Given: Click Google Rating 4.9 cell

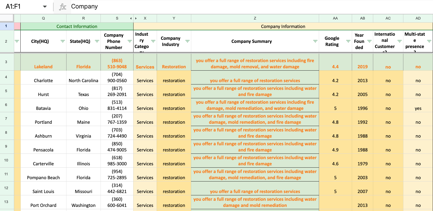Looking at the screenshot, I should click(335, 147).
